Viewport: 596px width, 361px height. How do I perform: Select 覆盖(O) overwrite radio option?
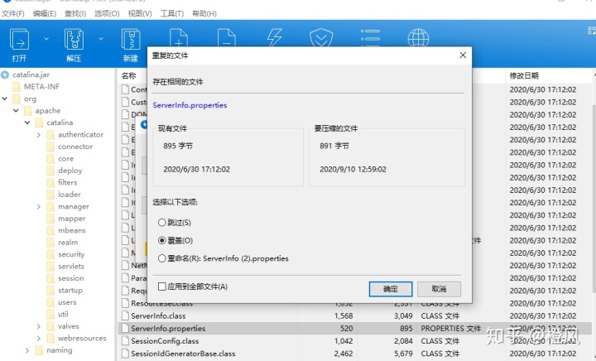click(x=162, y=240)
